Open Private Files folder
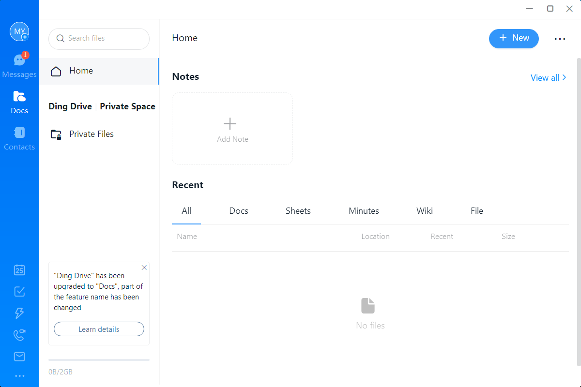581x387 pixels. click(91, 134)
